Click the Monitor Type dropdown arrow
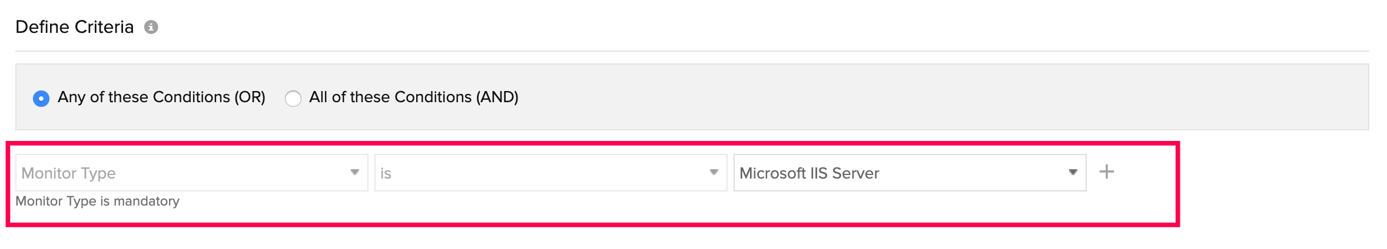 click(x=355, y=172)
